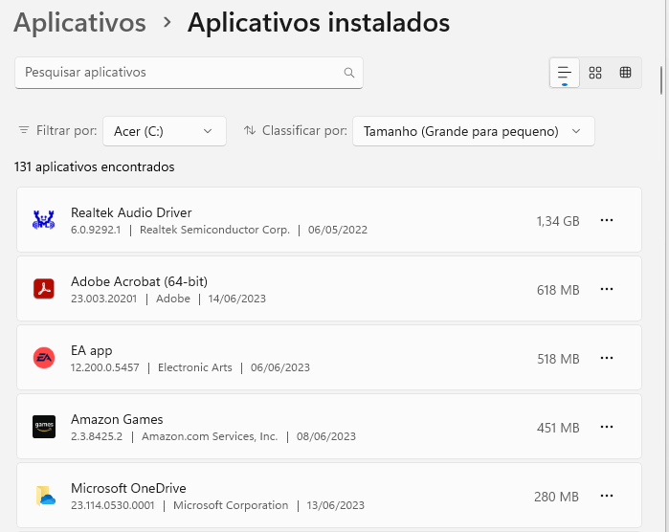Viewport: 669px width, 532px height.
Task: Go back to Aplicativos breadcrumb
Action: point(79,22)
